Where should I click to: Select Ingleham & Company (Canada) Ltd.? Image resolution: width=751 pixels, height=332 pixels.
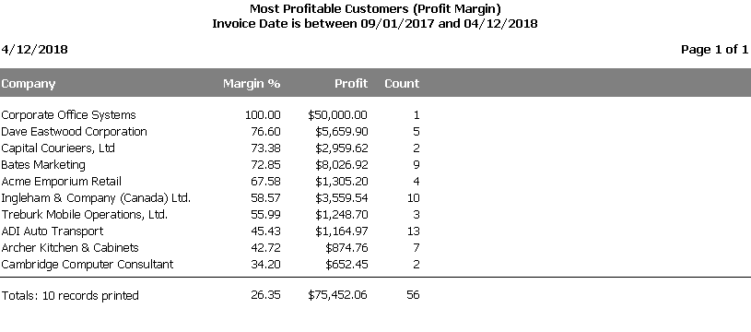(x=96, y=198)
